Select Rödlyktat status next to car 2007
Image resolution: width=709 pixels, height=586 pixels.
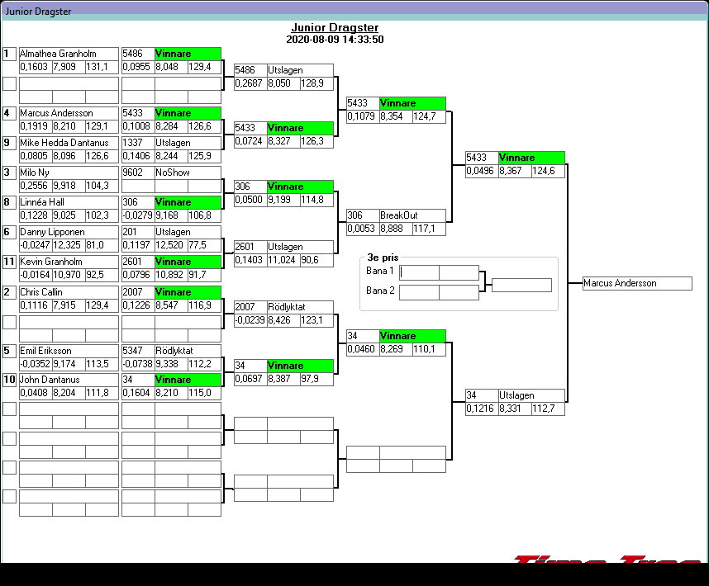pyautogui.click(x=300, y=306)
